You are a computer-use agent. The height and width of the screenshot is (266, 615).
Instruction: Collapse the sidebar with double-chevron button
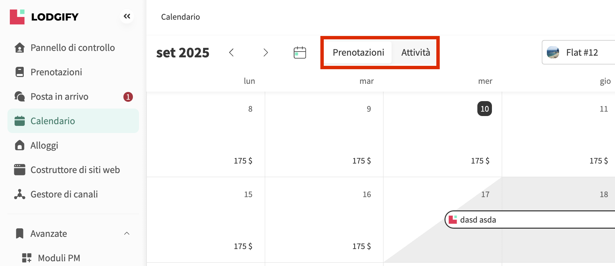click(x=127, y=16)
